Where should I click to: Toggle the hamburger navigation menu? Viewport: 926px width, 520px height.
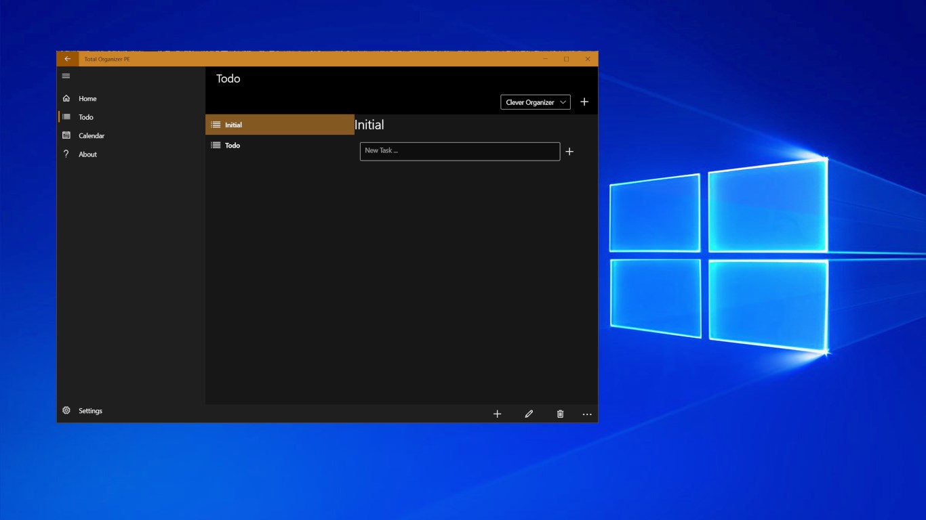coord(66,76)
